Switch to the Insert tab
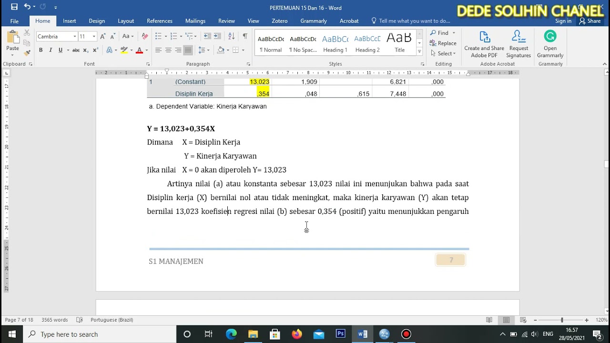Viewport: 610px width, 343px height. 69,21
